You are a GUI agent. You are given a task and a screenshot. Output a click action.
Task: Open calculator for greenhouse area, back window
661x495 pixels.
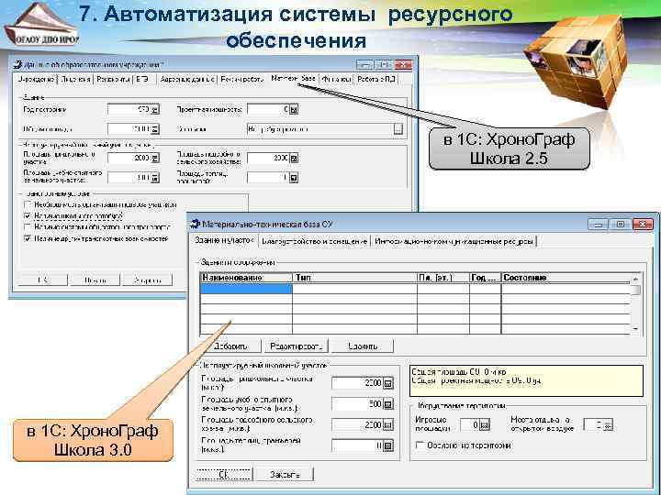[294, 178]
